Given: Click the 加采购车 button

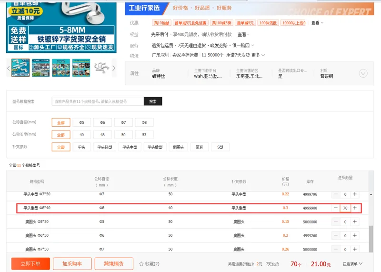Looking at the screenshot, I should point(72,264).
